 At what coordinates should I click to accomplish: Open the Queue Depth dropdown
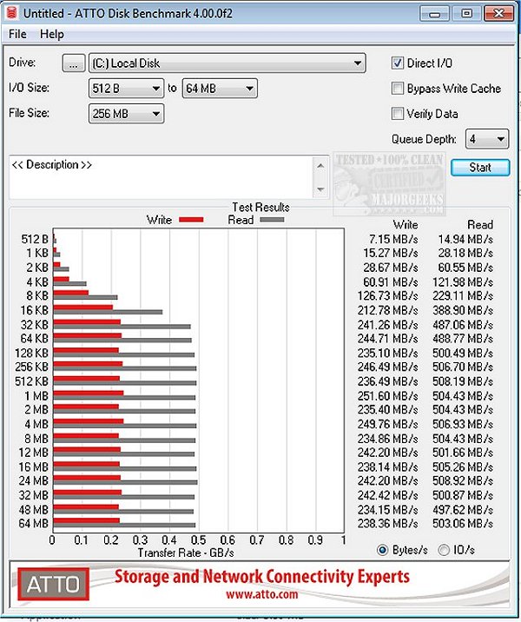[487, 139]
